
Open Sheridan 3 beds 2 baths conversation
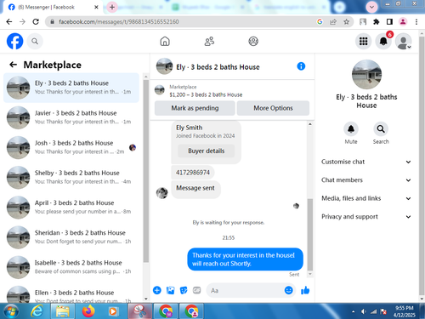[71, 237]
